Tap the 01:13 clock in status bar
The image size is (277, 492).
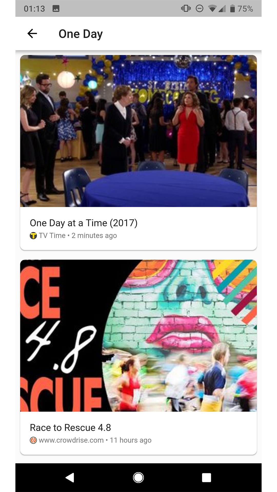[x=34, y=9]
